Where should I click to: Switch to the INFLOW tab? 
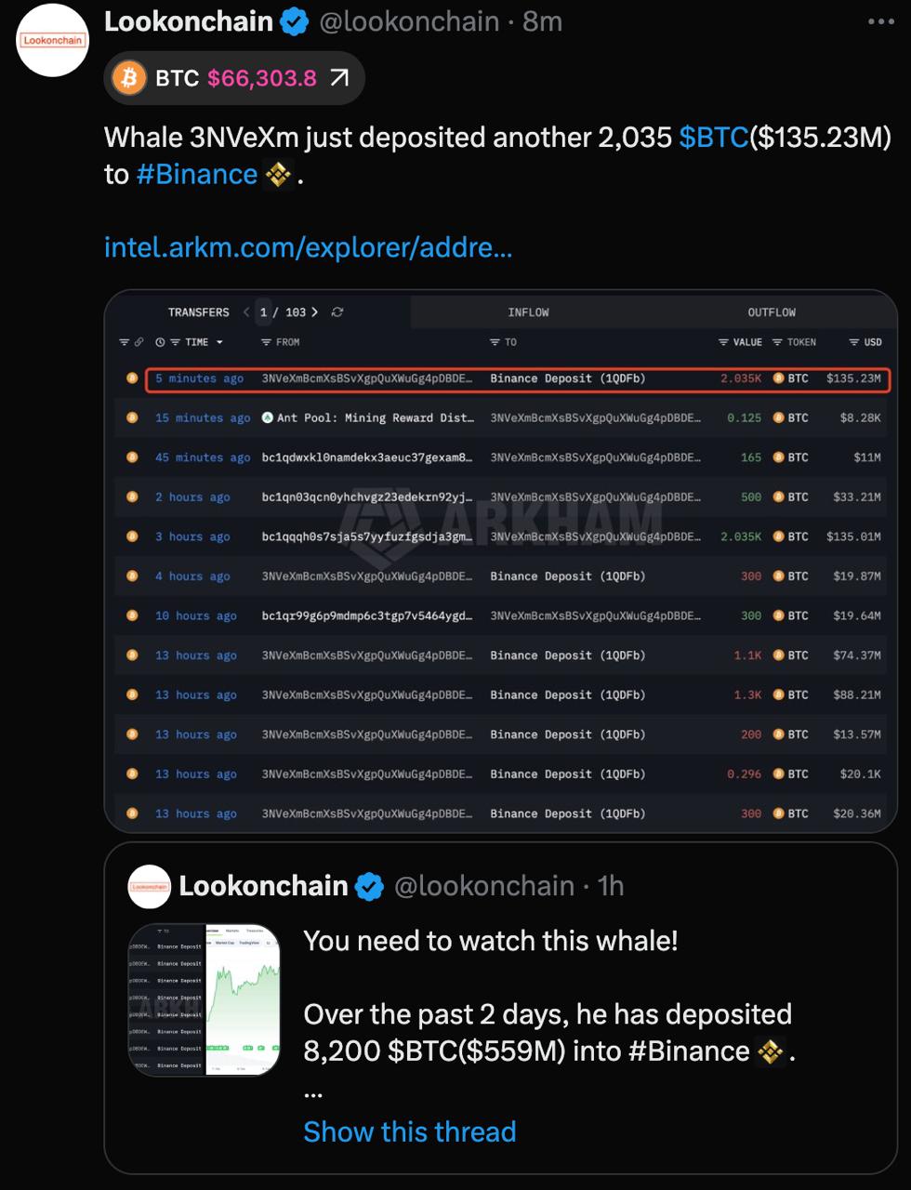pos(528,312)
